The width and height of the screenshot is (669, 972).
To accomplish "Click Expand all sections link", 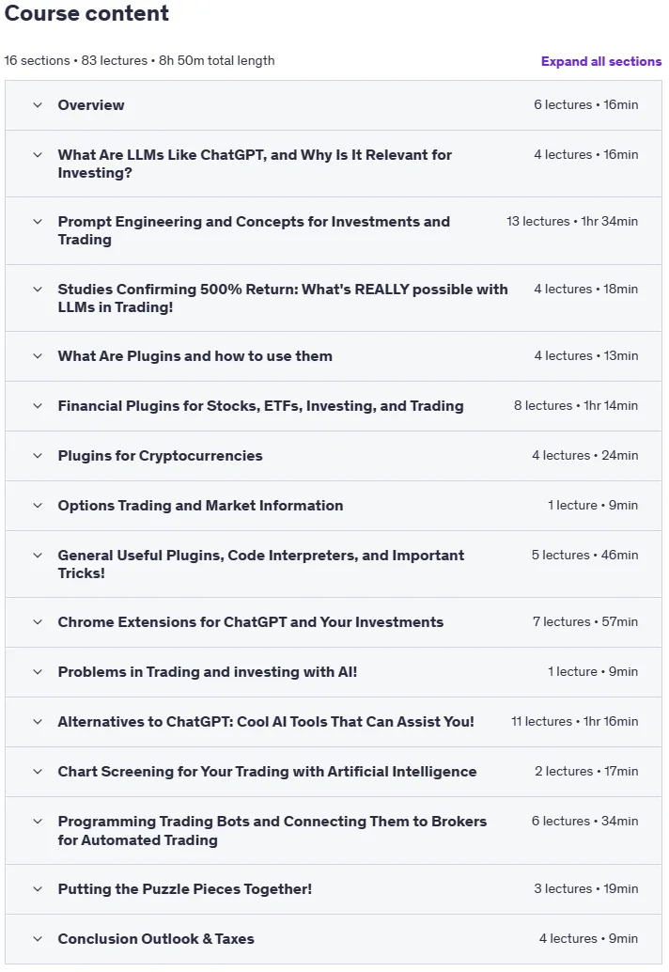I will pos(600,61).
